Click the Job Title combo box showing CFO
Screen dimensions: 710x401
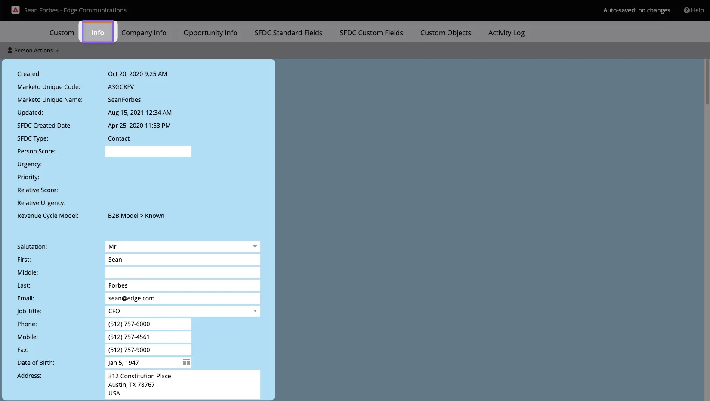pyautogui.click(x=183, y=311)
